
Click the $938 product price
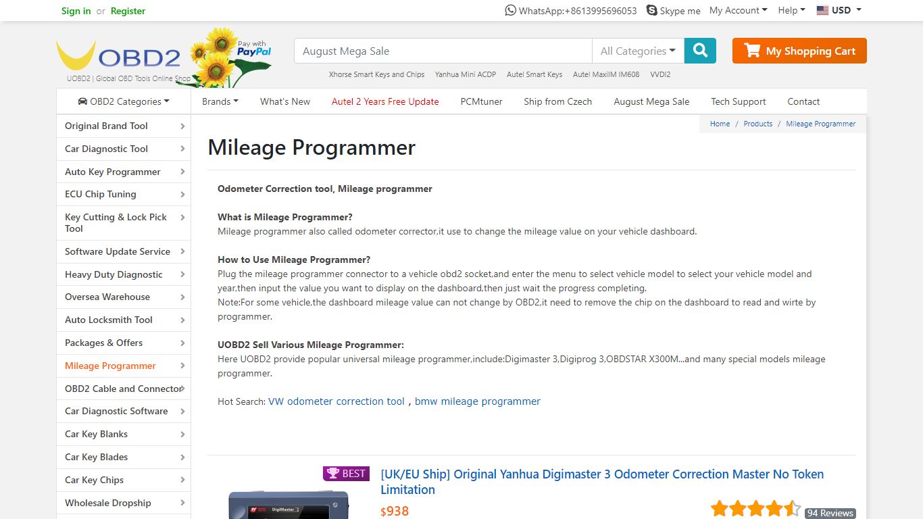pyautogui.click(x=395, y=511)
